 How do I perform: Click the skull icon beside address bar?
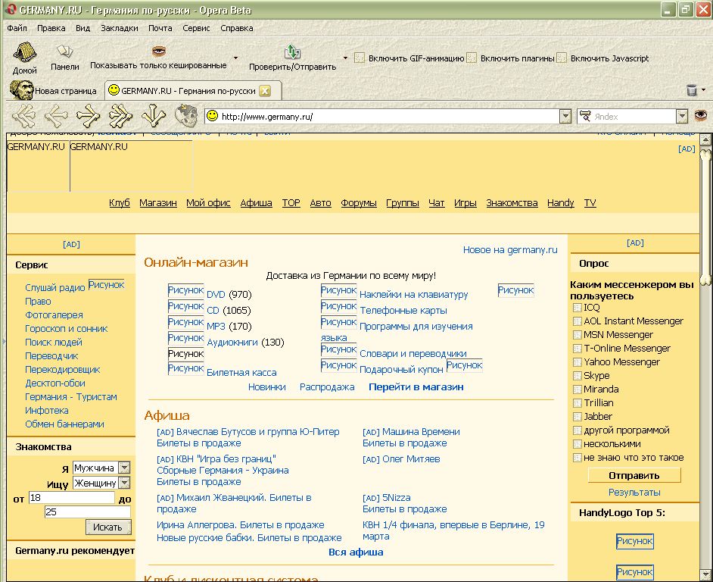pos(185,116)
